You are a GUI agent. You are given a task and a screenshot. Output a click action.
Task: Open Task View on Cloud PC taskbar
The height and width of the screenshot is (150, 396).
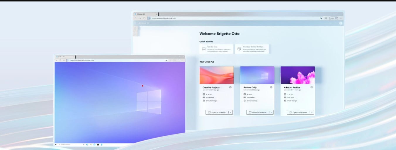84,144
